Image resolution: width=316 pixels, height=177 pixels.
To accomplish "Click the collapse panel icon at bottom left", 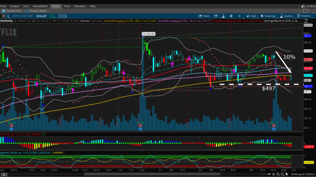I will pyautogui.click(x=4, y=175).
